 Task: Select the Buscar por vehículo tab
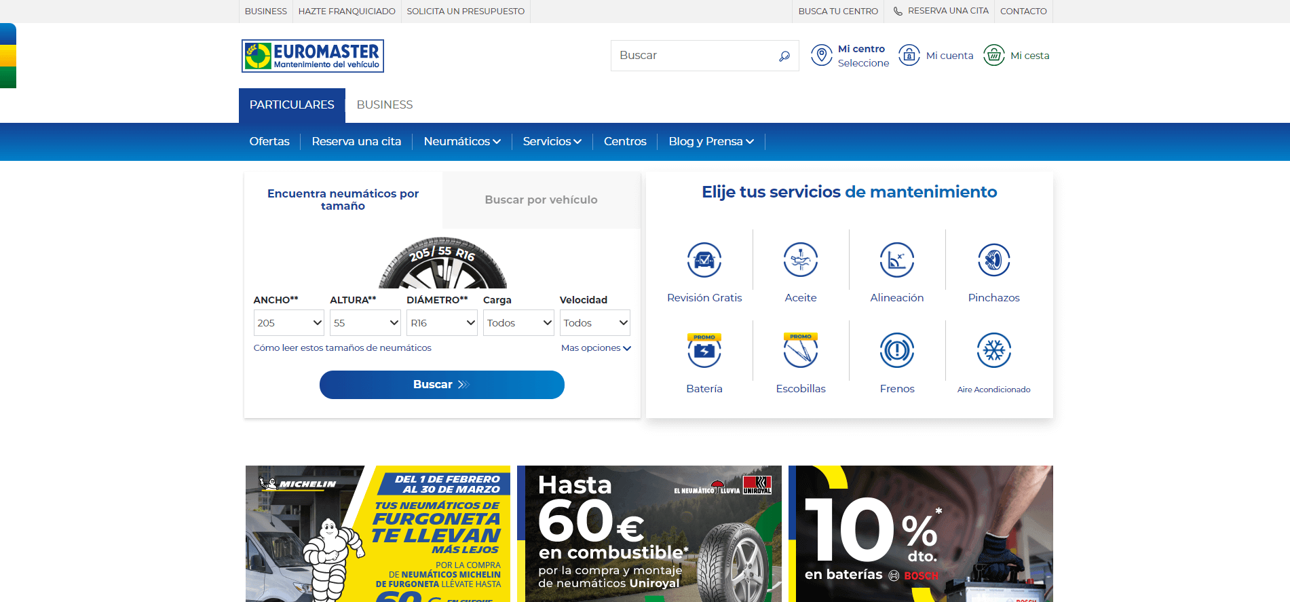[542, 200]
